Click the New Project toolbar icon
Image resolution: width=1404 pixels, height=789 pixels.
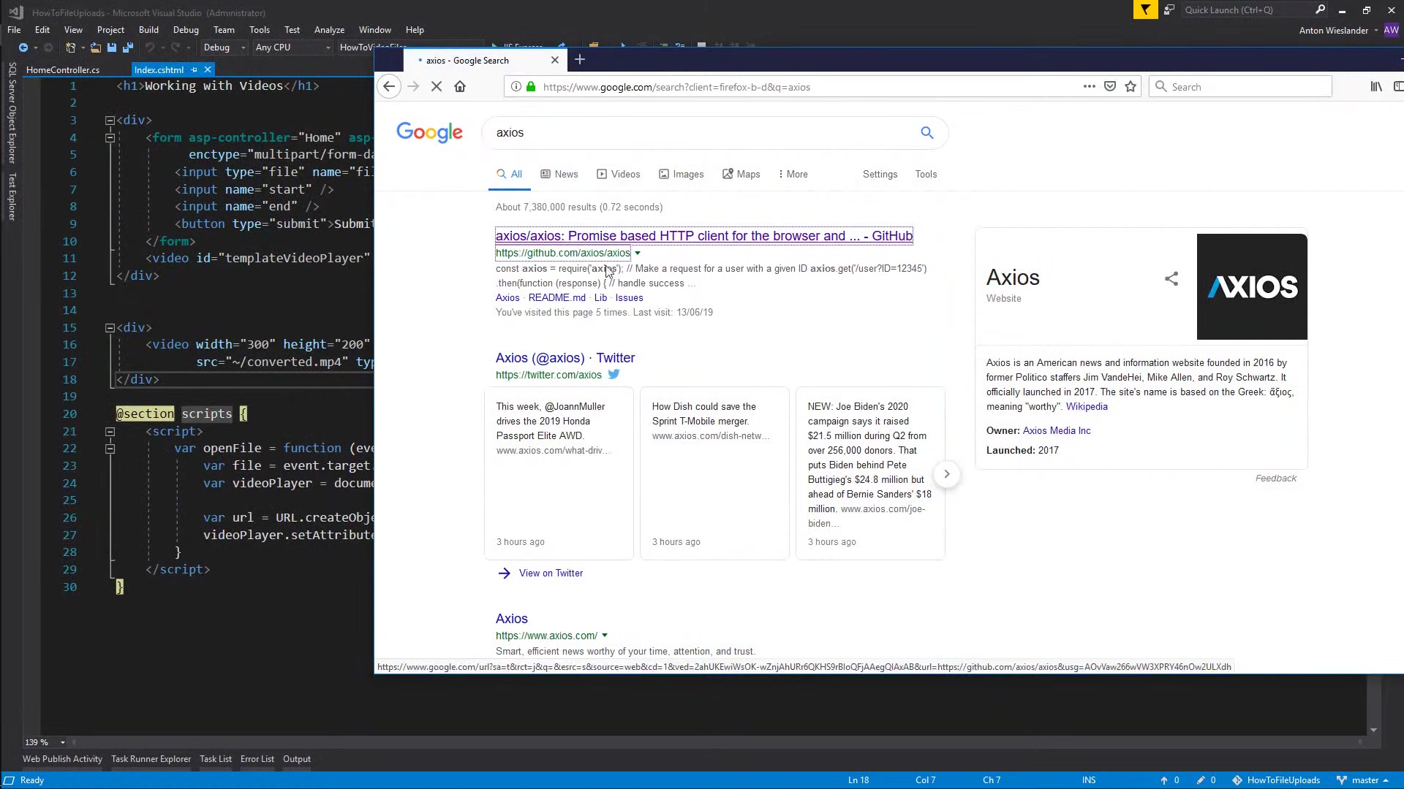70,47
